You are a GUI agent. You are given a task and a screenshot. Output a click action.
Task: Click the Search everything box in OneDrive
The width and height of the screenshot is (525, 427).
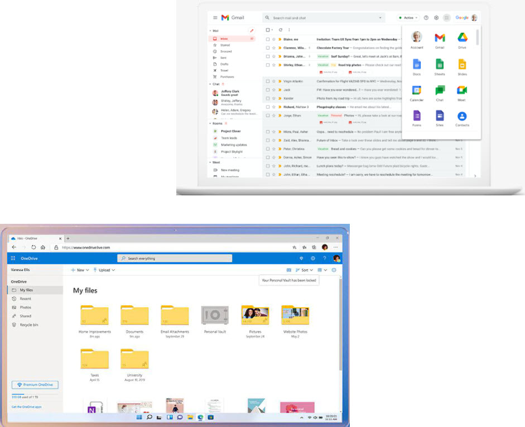coord(175,258)
